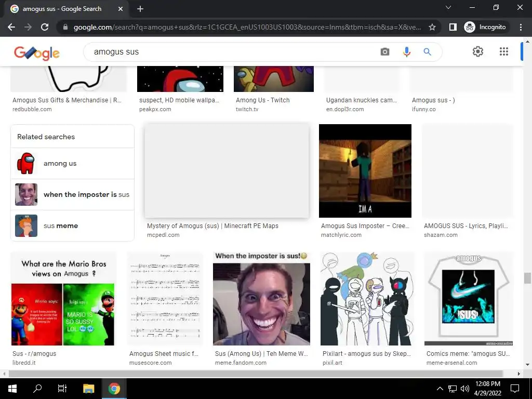The height and width of the screenshot is (399, 532).
Task: Click the scrollbar down arrow
Action: coord(527,365)
